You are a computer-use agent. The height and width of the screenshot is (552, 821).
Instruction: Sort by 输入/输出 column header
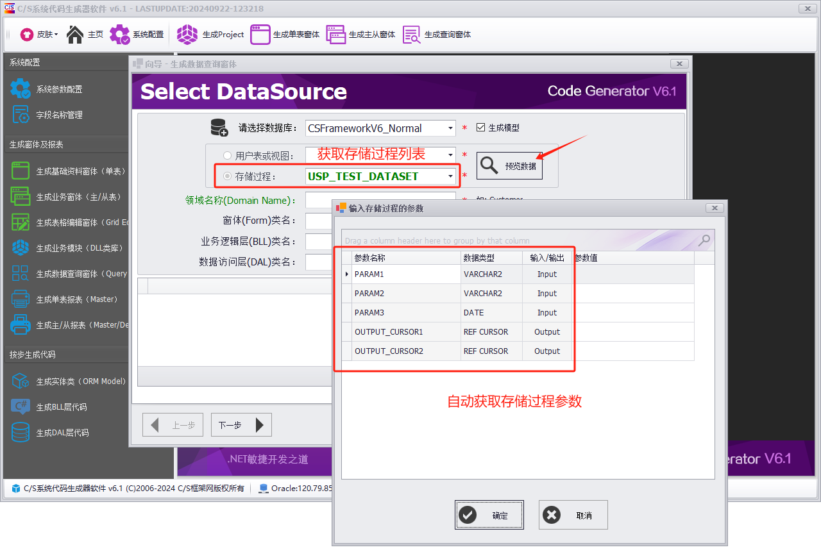pyautogui.click(x=547, y=258)
